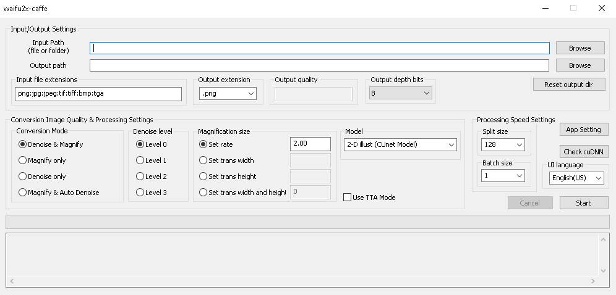Choose denoise Level 1
The image size is (616, 295).
[152, 160]
